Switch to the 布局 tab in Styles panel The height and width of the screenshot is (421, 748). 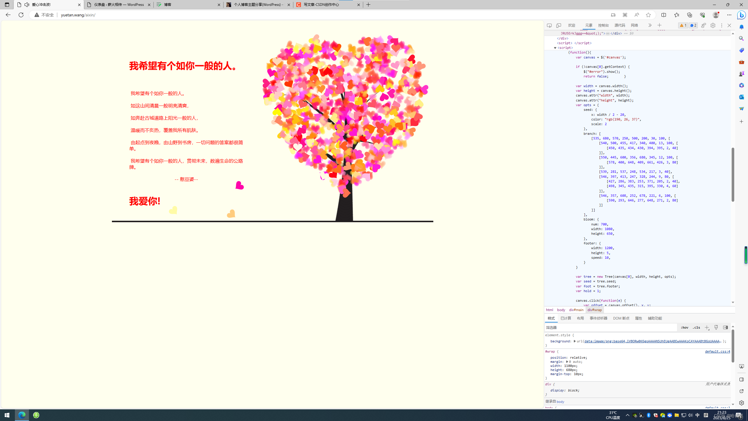pos(579,318)
